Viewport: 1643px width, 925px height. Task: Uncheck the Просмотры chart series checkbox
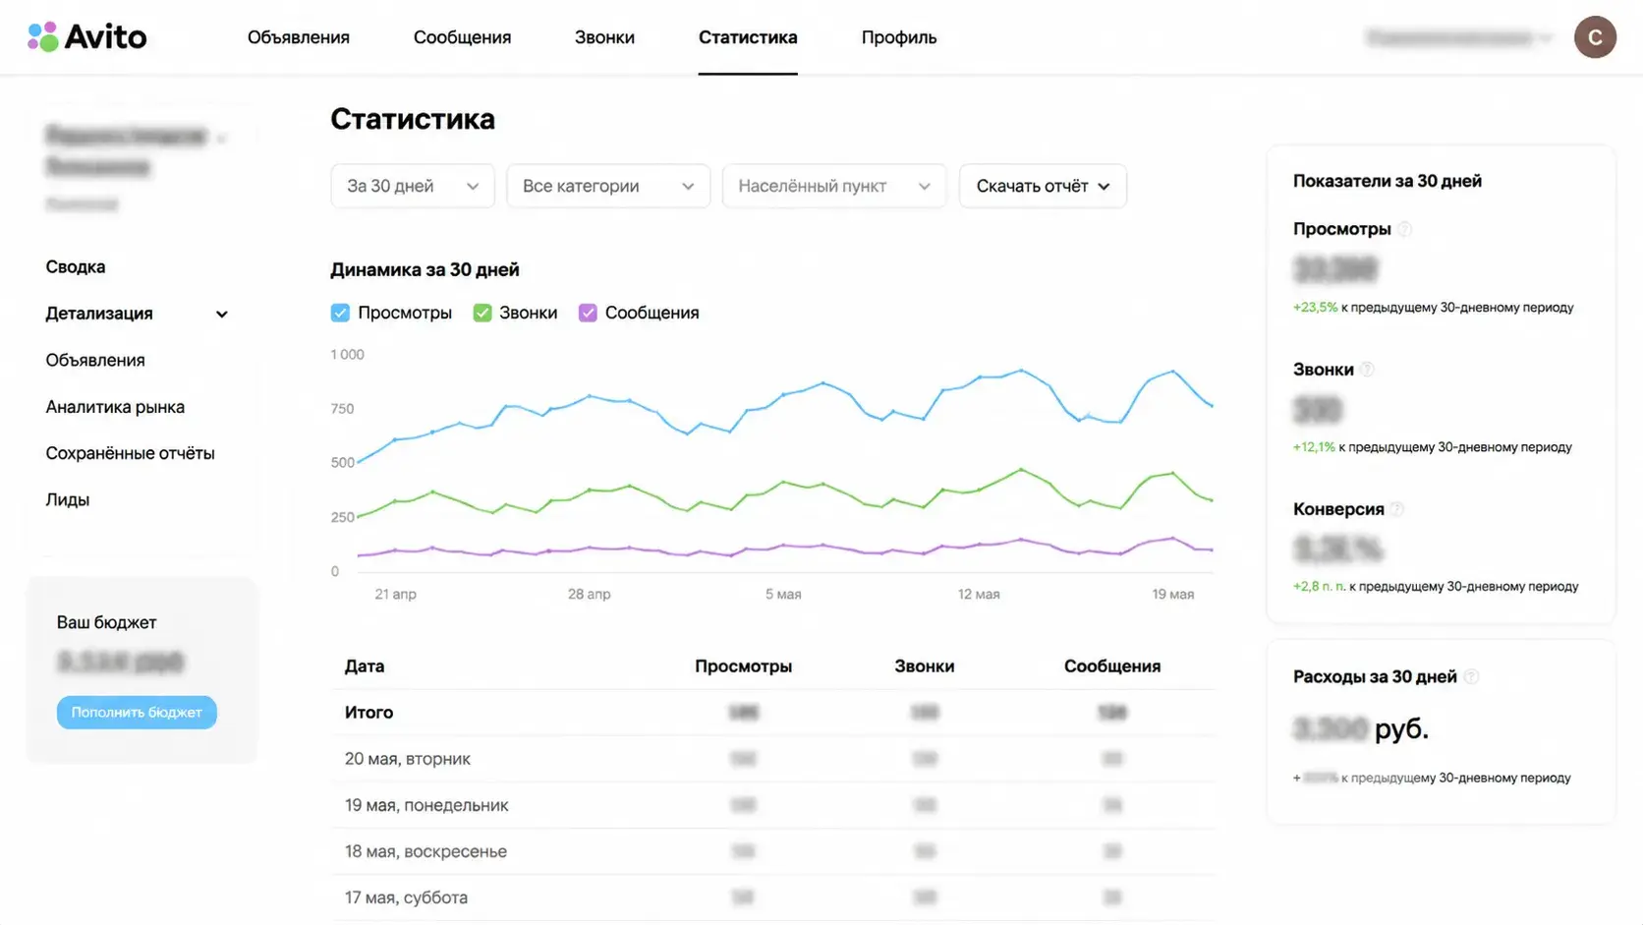[340, 313]
